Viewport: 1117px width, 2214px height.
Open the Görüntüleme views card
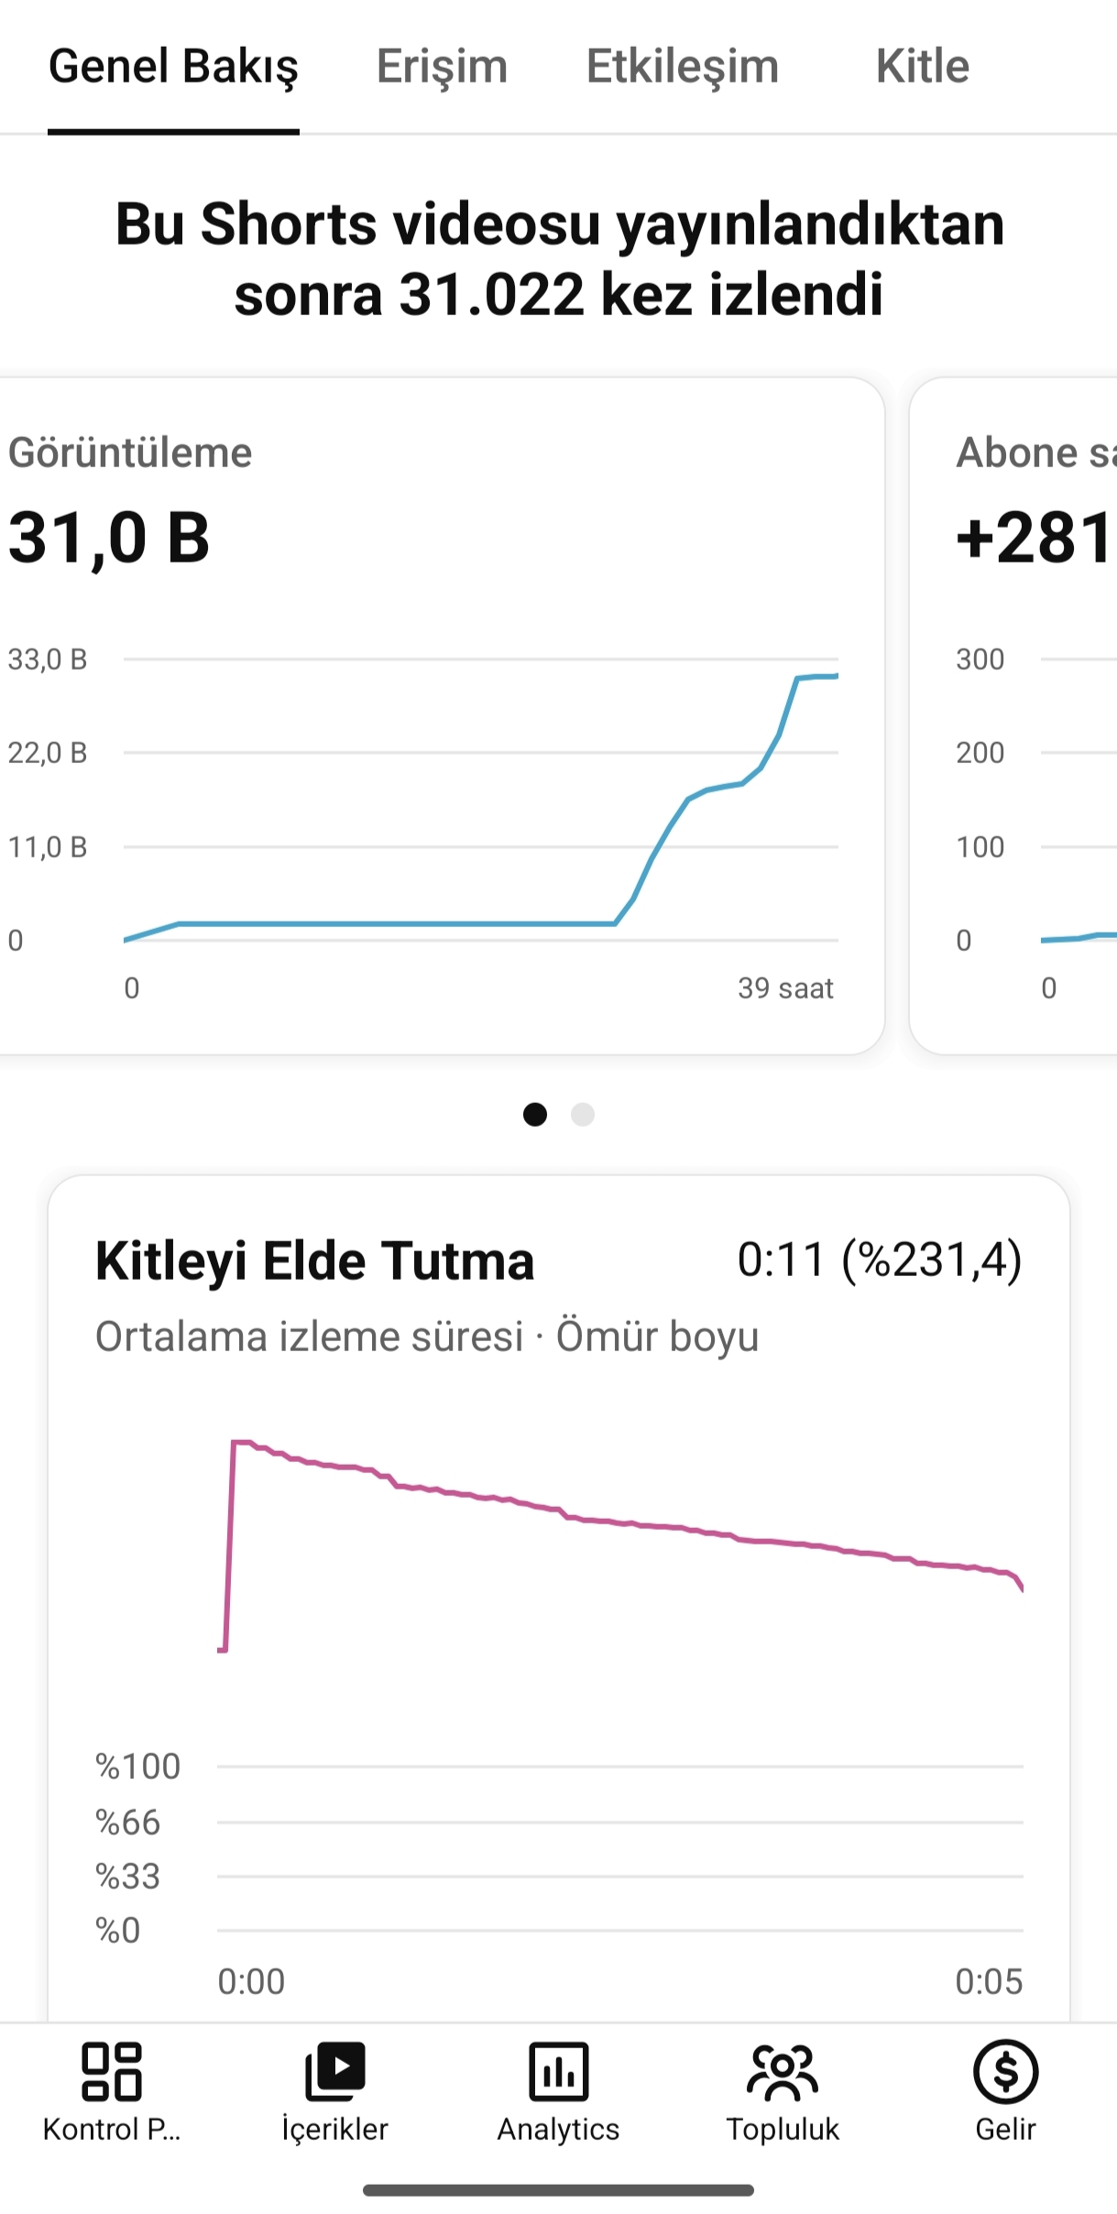[442, 715]
